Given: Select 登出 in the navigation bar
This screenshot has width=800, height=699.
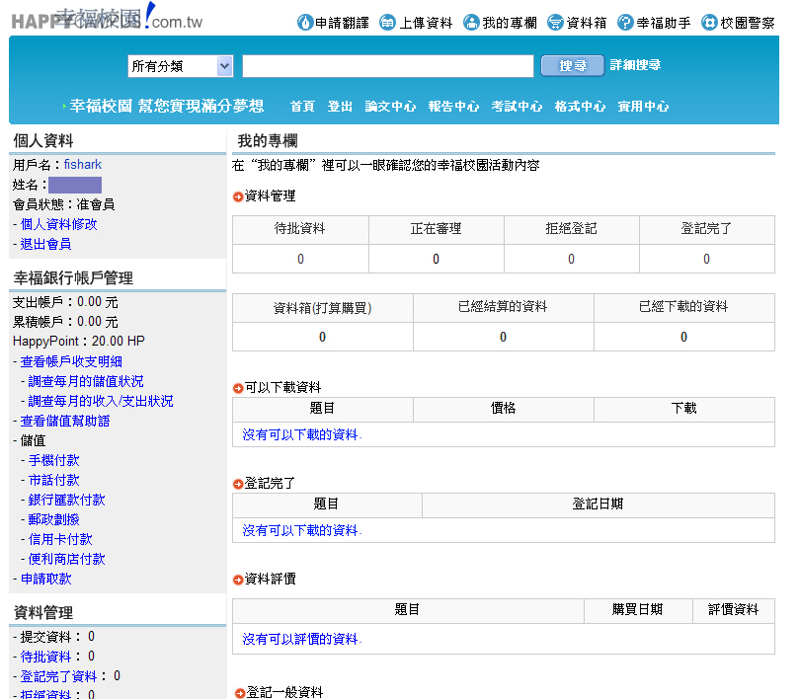Looking at the screenshot, I should pos(340,107).
